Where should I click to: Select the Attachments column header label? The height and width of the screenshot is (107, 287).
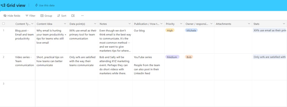coord(223,24)
